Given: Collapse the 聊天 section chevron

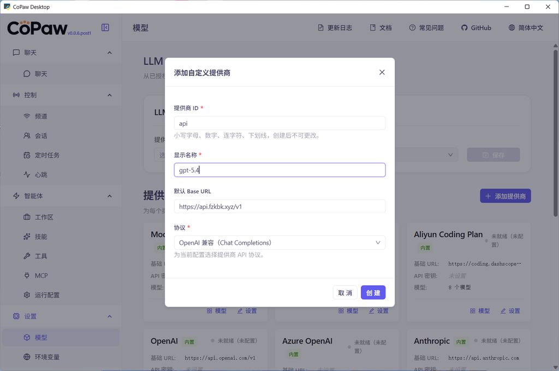Looking at the screenshot, I should click(x=109, y=53).
